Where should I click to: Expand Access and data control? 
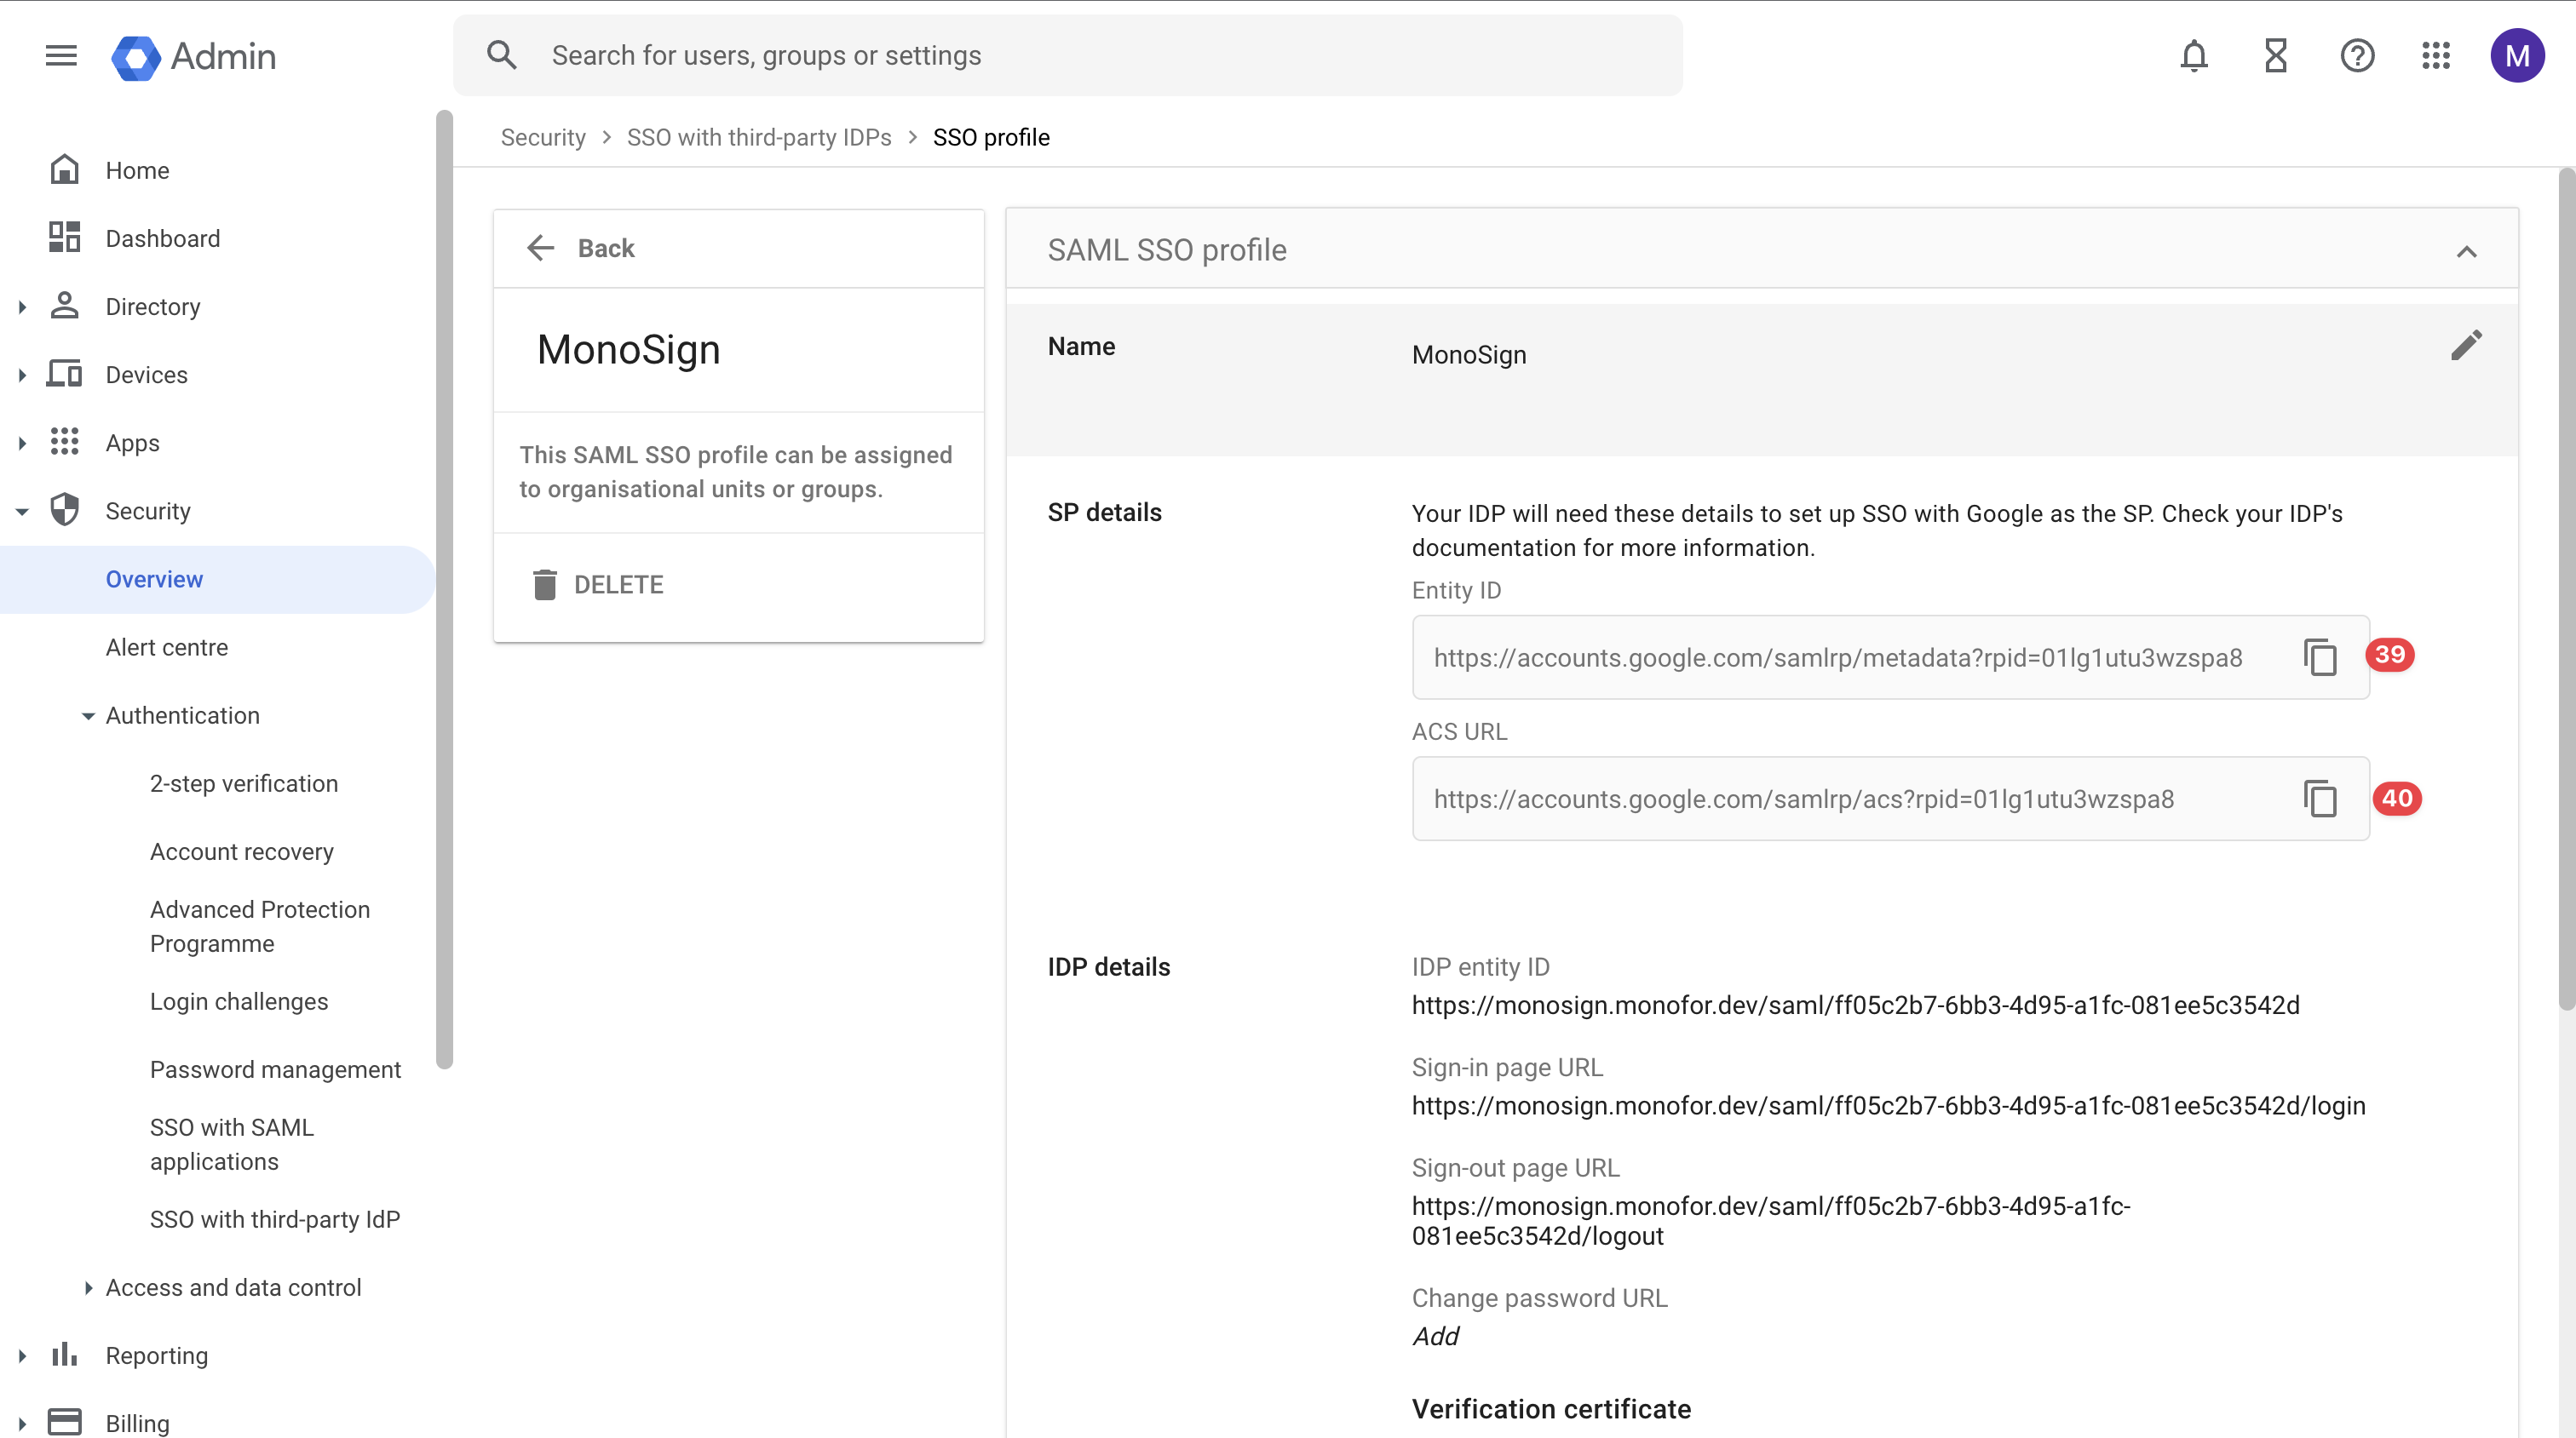pyautogui.click(x=88, y=1288)
